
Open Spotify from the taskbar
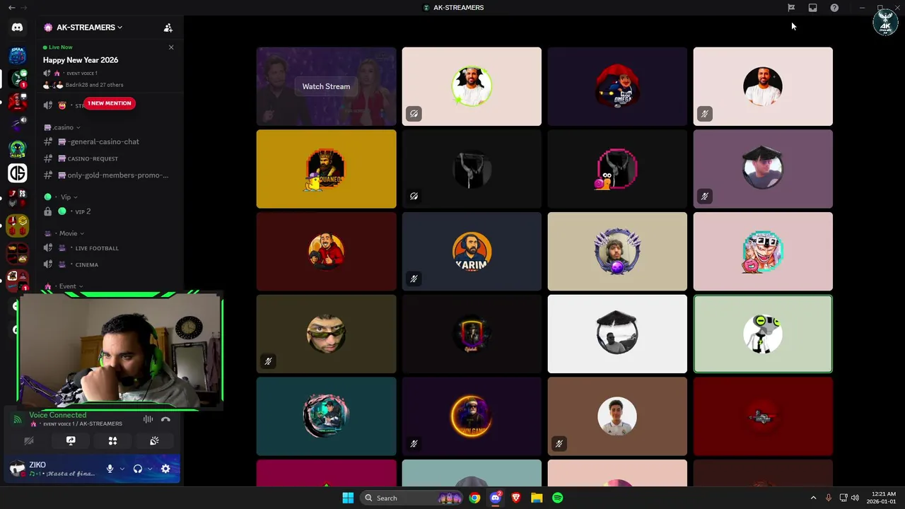pyautogui.click(x=558, y=498)
